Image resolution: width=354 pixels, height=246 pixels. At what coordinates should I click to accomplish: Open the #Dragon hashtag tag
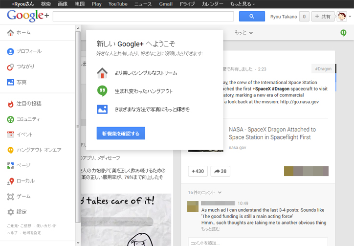click(323, 68)
